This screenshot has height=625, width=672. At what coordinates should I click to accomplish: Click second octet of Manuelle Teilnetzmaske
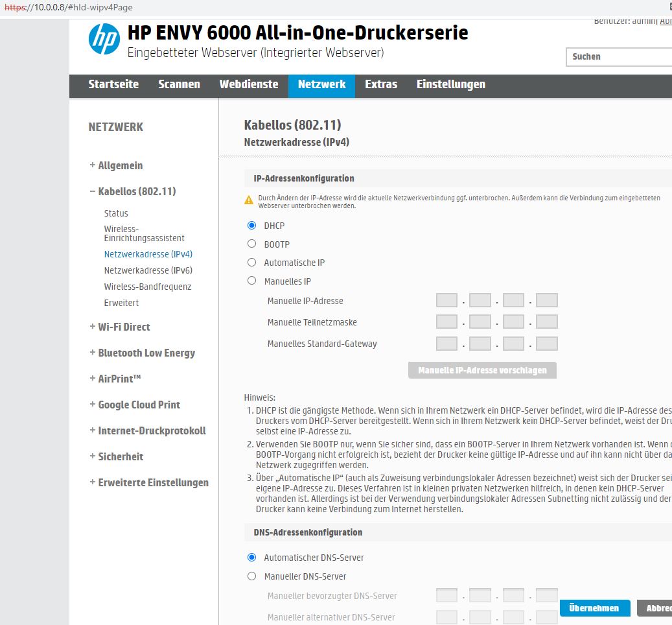[x=480, y=322]
